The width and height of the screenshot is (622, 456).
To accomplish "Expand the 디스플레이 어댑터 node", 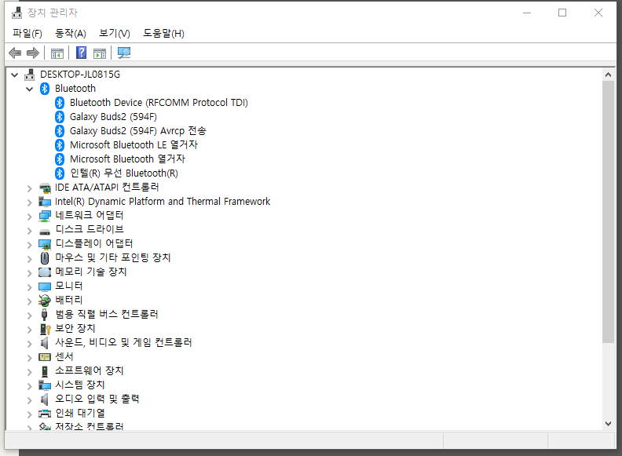I will pos(29,245).
